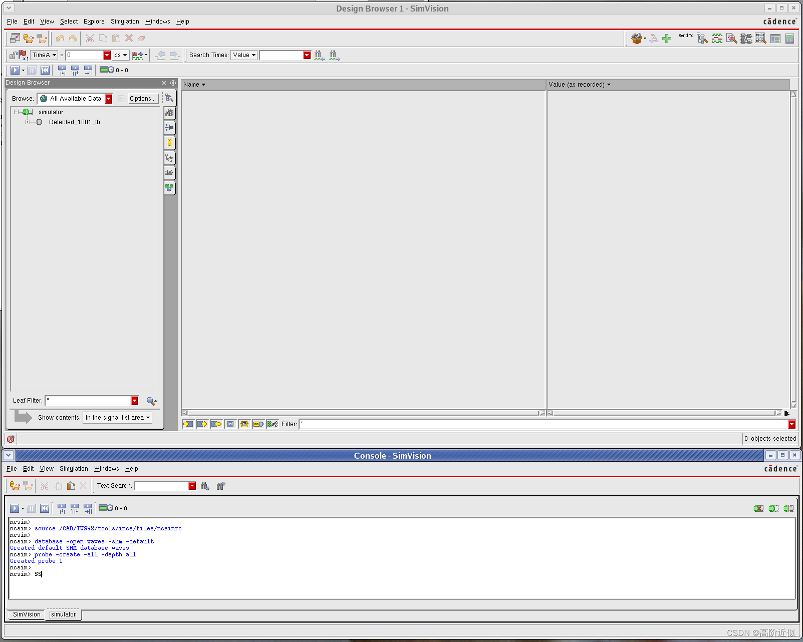Send selection to Schematic Tracer
Image resolution: width=803 pixels, height=642 pixels.
click(x=746, y=39)
